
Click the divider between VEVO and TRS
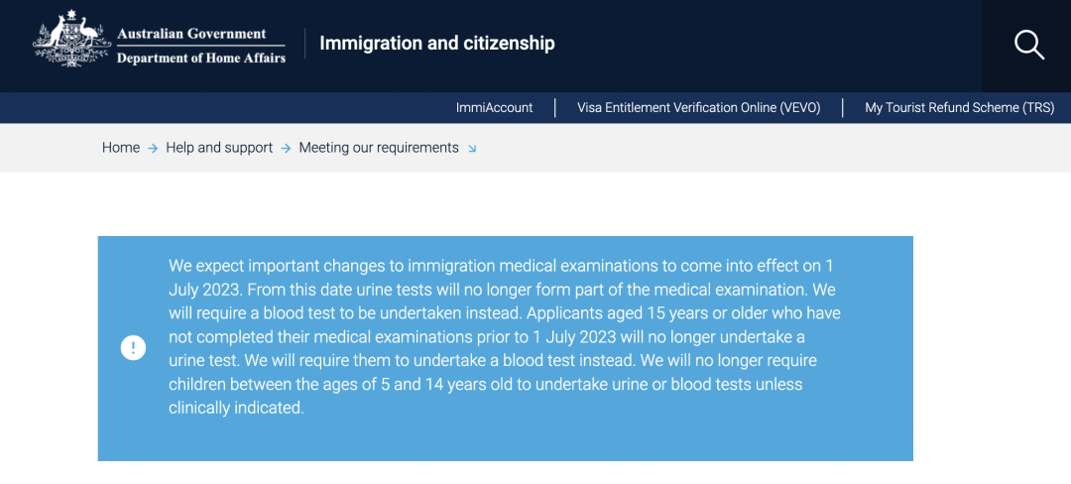[843, 108]
